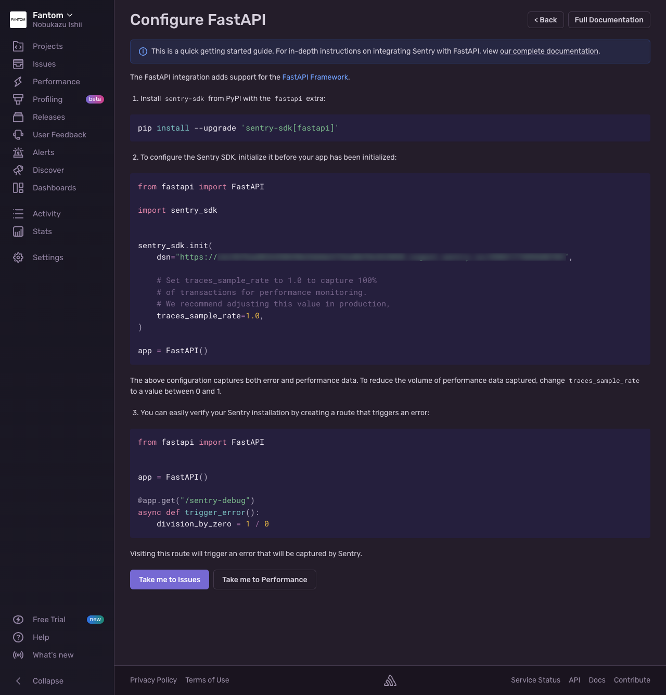Click the Performance lightning icon
The width and height of the screenshot is (666, 695).
(18, 82)
